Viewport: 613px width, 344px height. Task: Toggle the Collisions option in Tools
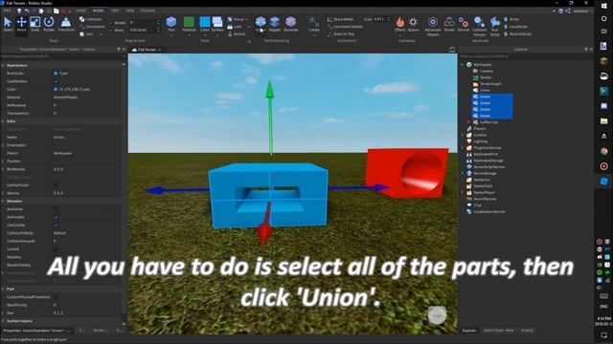[91, 19]
